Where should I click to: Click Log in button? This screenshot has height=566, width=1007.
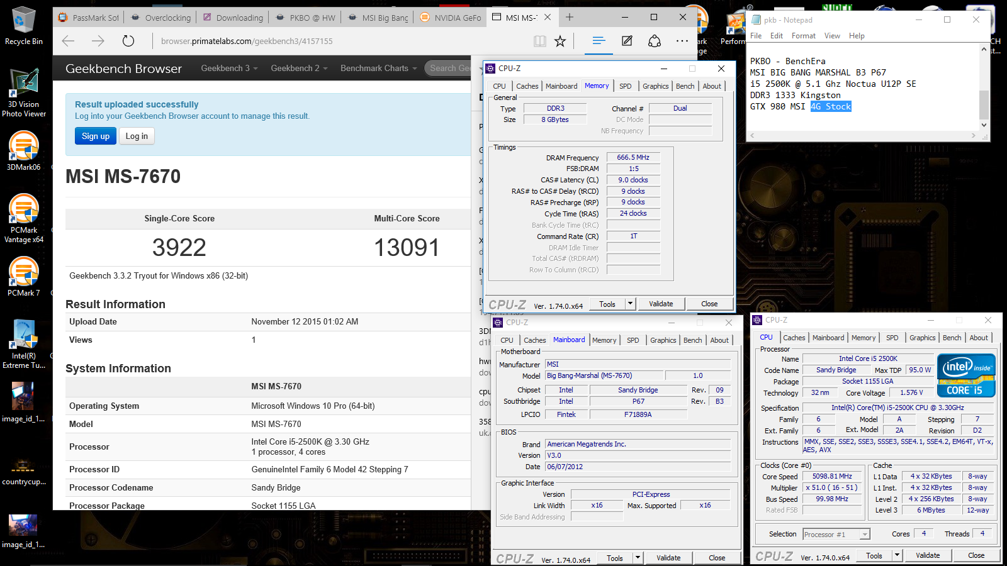click(x=137, y=136)
